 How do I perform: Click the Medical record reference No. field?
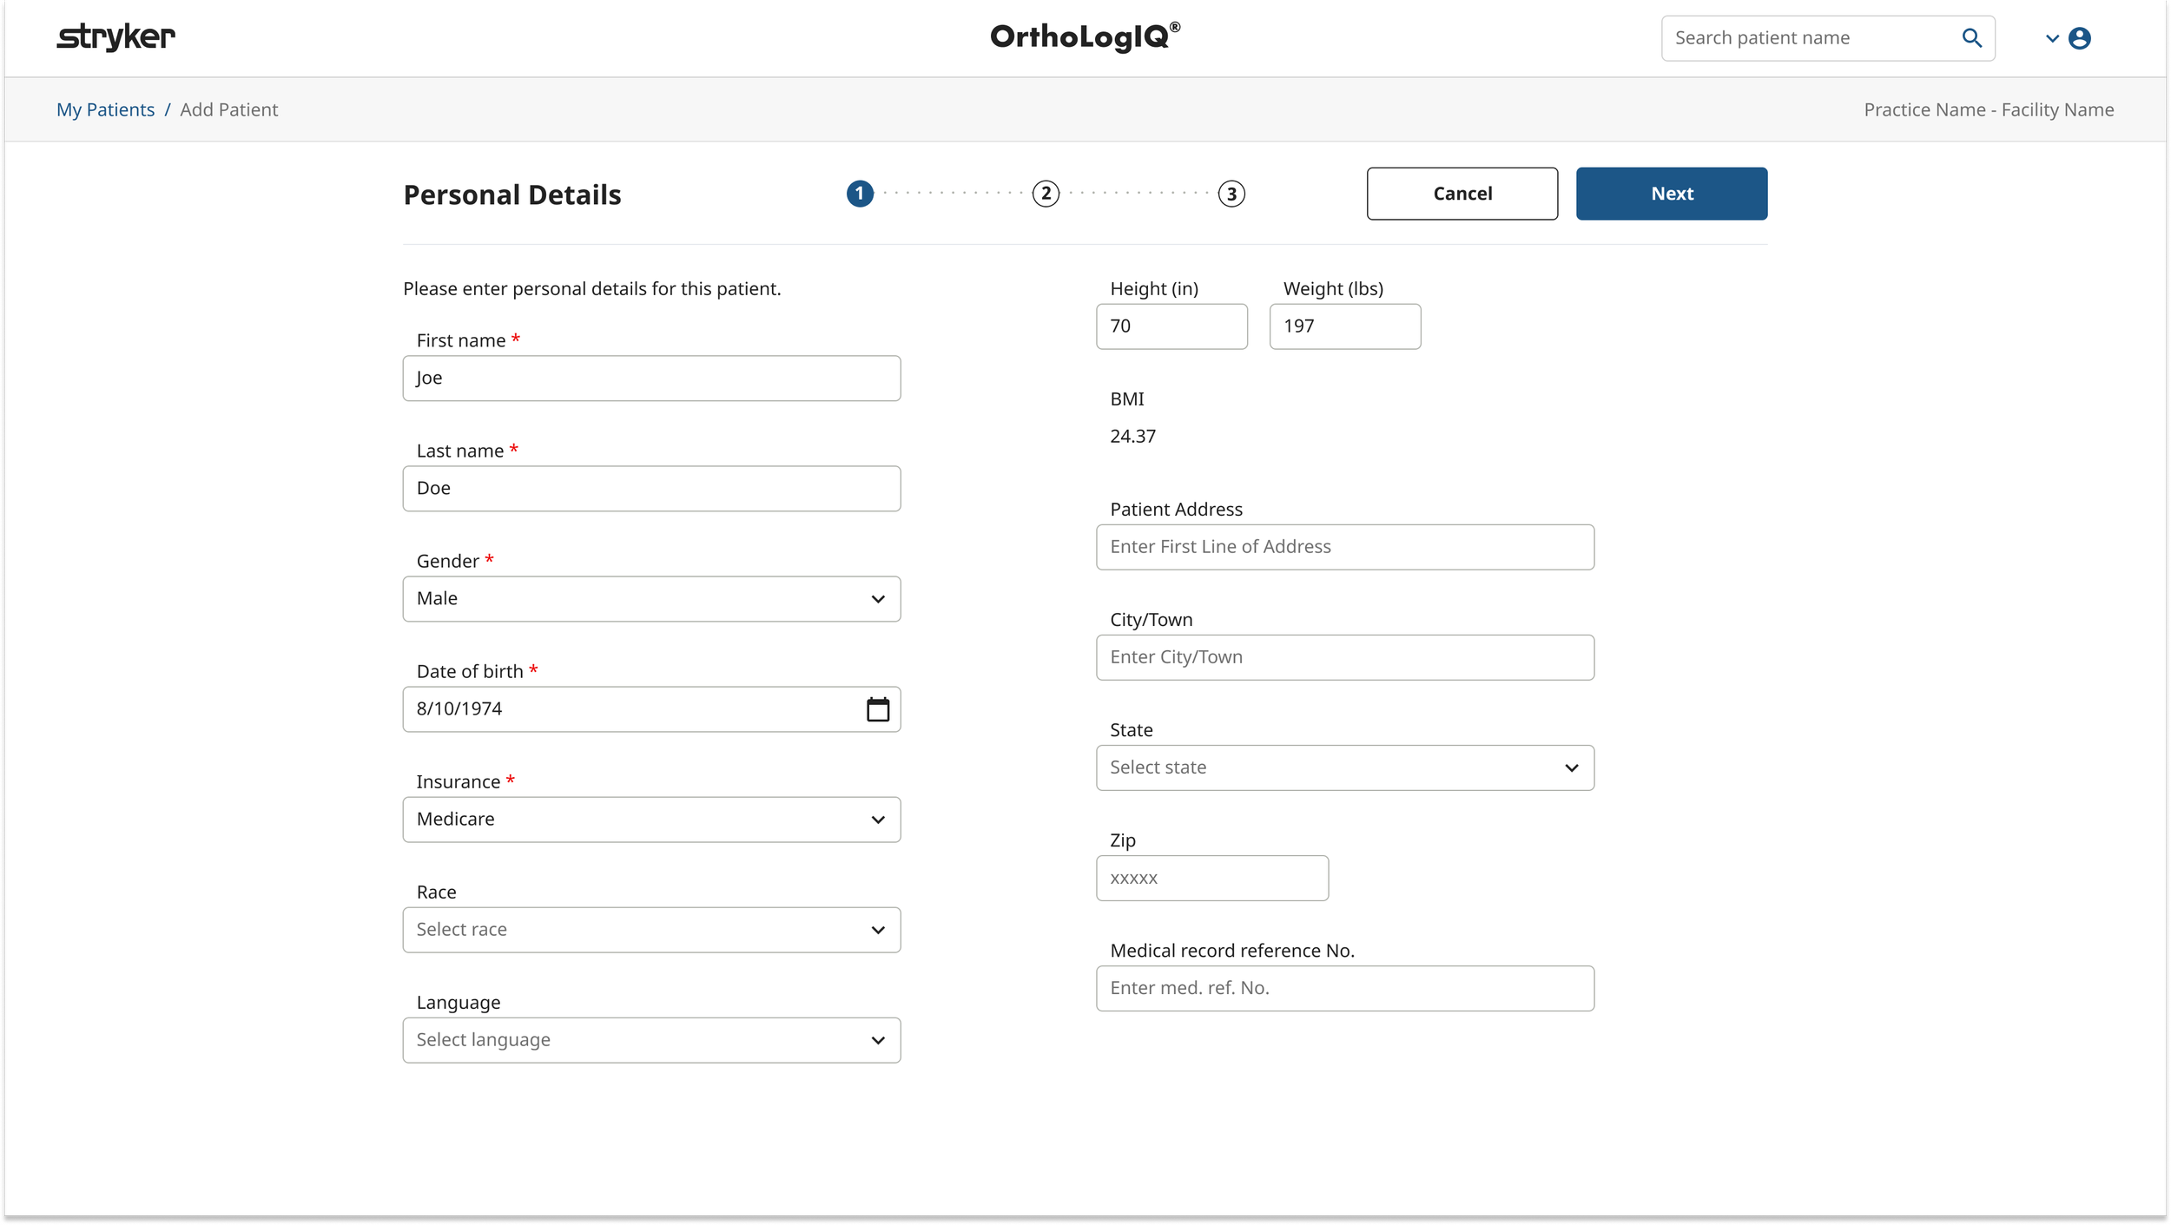tap(1344, 988)
